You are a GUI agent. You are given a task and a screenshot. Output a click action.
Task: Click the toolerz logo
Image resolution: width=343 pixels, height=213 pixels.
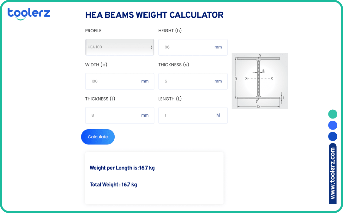pos(29,12)
